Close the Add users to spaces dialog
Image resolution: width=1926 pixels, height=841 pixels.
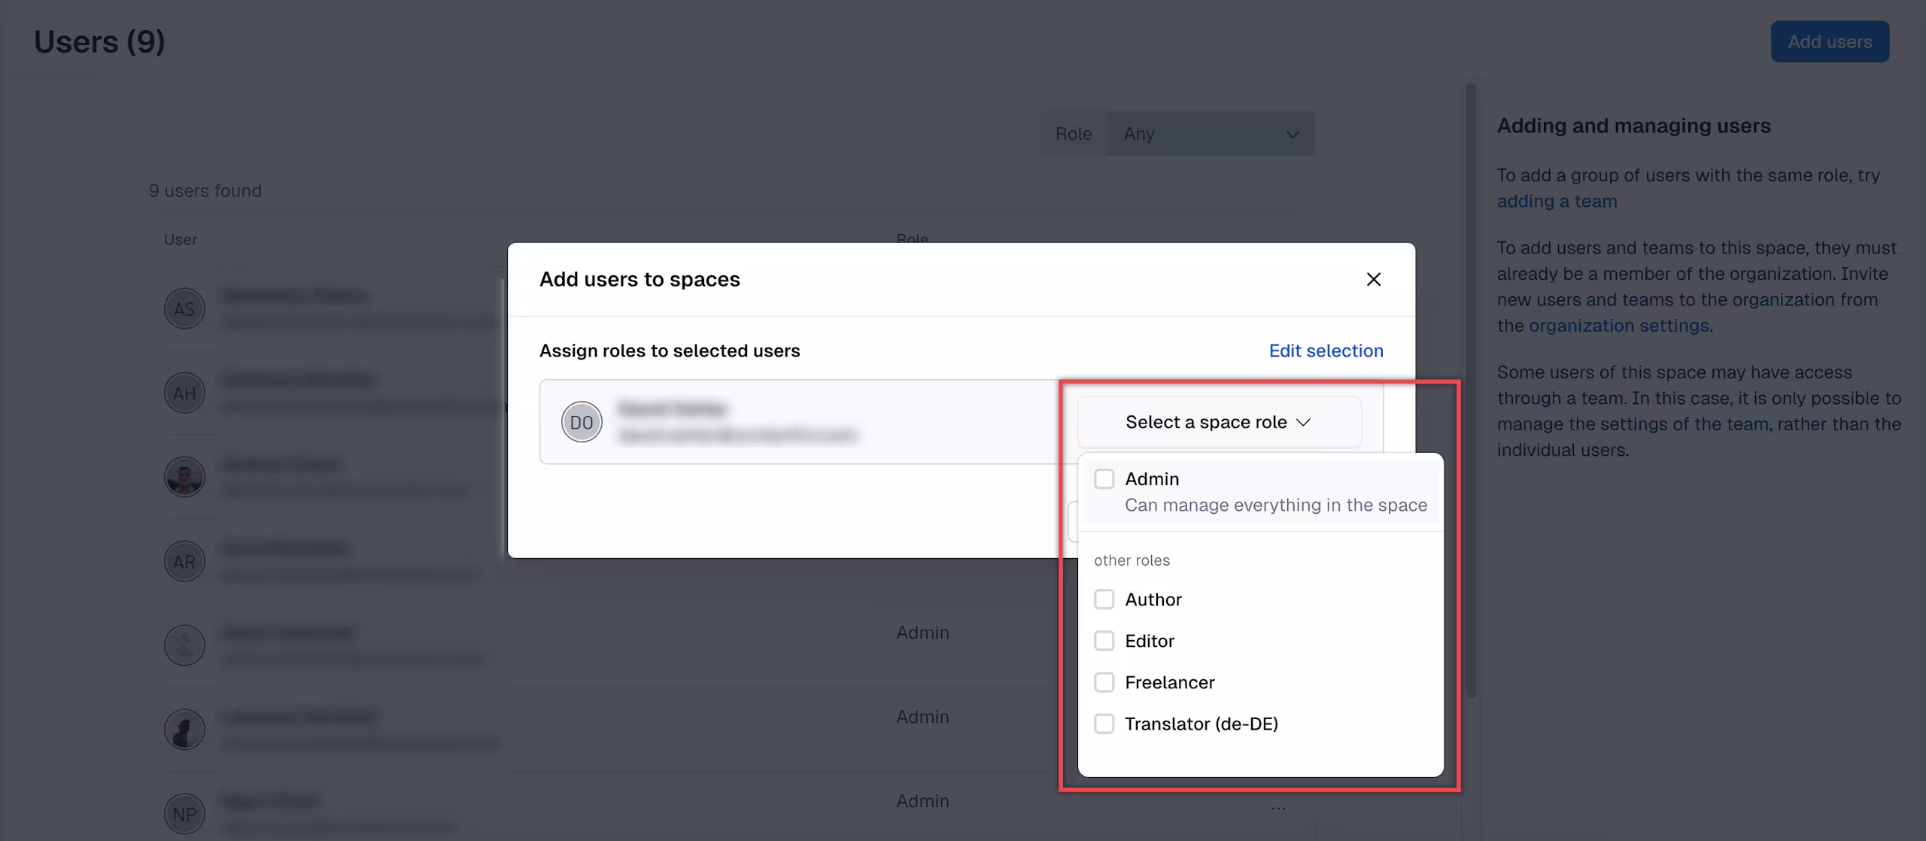(1373, 279)
